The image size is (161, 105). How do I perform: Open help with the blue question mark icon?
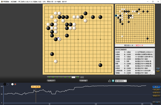coord(113,81)
